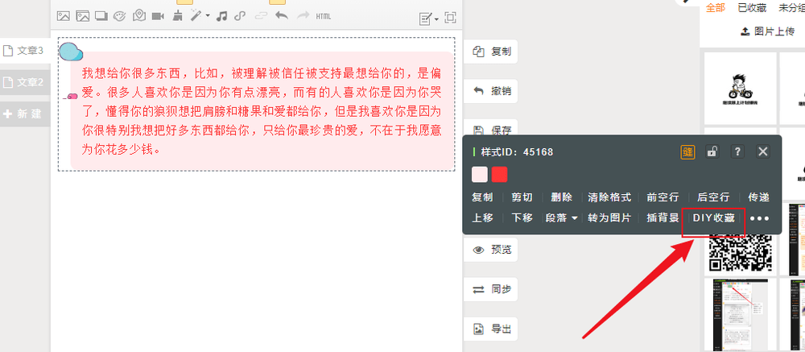This screenshot has height=352, width=805.
Task: Expand the edit note dropdown arrow
Action: (436, 19)
